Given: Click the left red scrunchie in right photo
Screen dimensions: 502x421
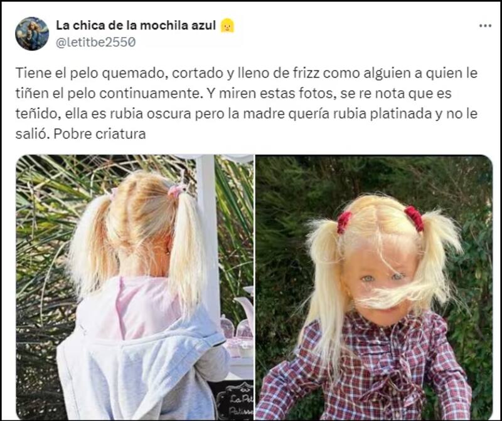Looking at the screenshot, I should [344, 222].
